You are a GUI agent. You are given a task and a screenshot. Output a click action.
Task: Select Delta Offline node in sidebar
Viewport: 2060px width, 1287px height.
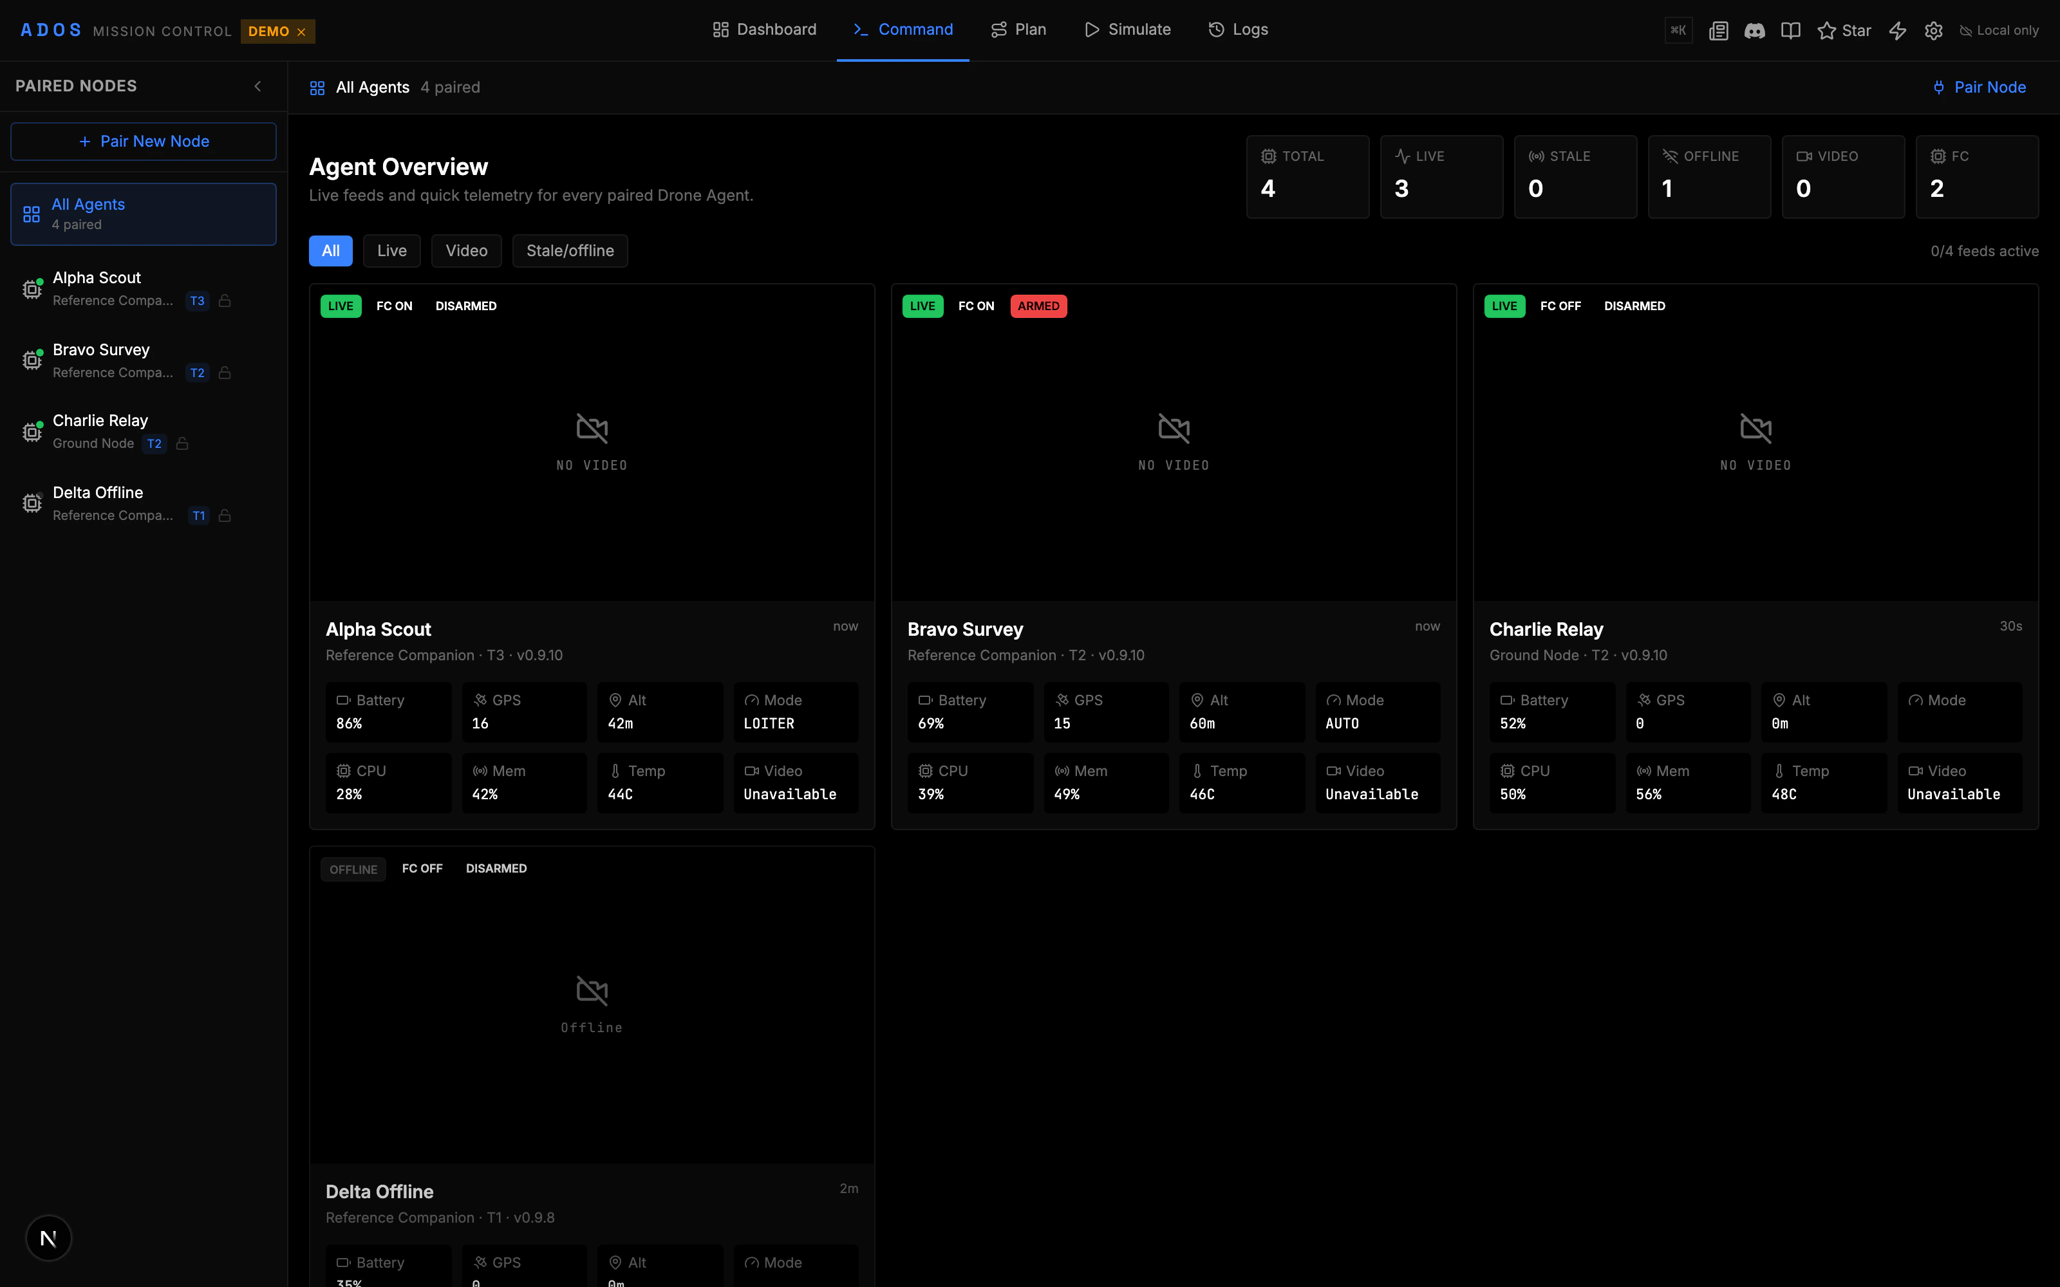[x=143, y=503]
